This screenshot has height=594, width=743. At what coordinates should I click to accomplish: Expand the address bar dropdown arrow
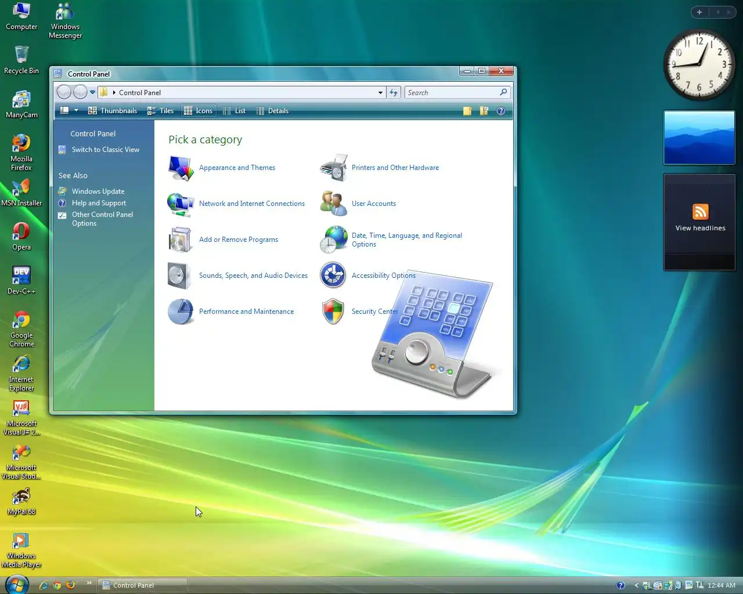point(380,92)
